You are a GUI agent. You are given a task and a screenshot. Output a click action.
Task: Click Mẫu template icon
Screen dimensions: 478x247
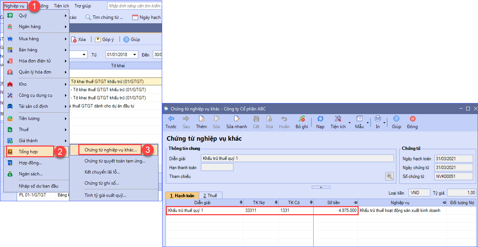pyautogui.click(x=359, y=119)
